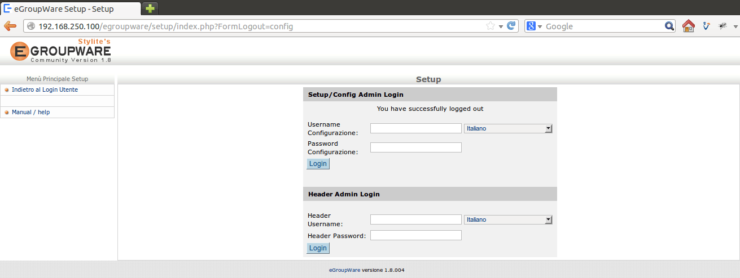Click the 'Header Admin Login' heading
The image size is (740, 278).
click(x=344, y=194)
